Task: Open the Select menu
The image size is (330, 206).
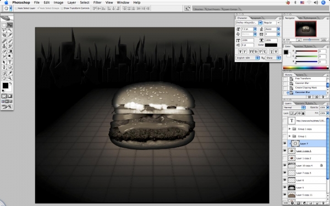Action: click(x=85, y=3)
